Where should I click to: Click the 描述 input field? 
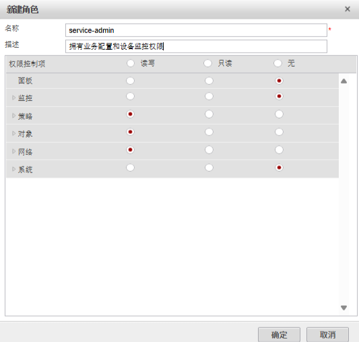point(196,46)
